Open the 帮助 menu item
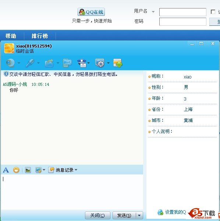 pyautogui.click(x=11, y=36)
